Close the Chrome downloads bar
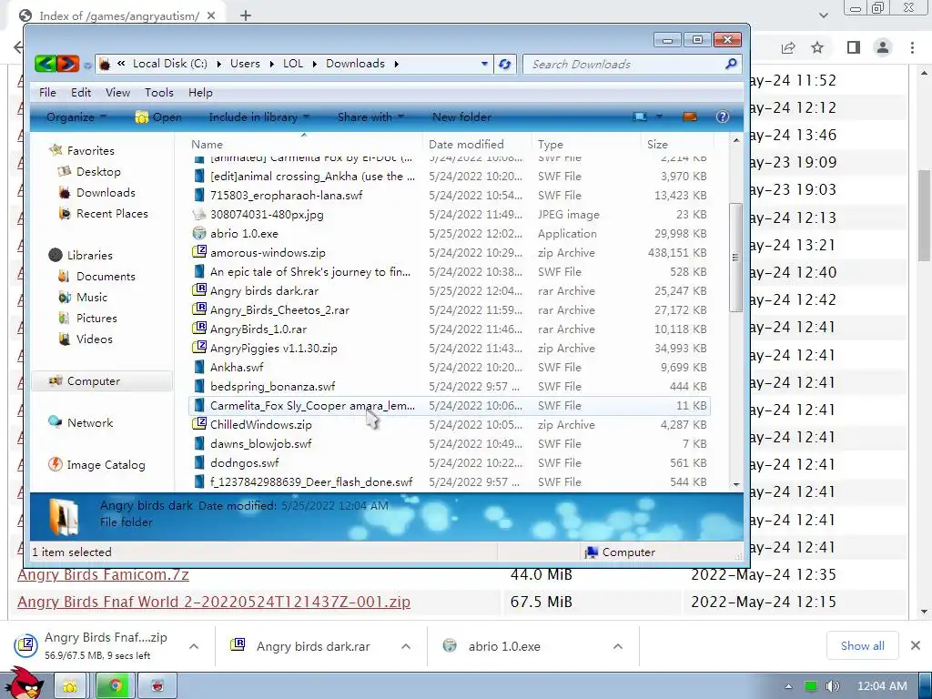 click(916, 645)
